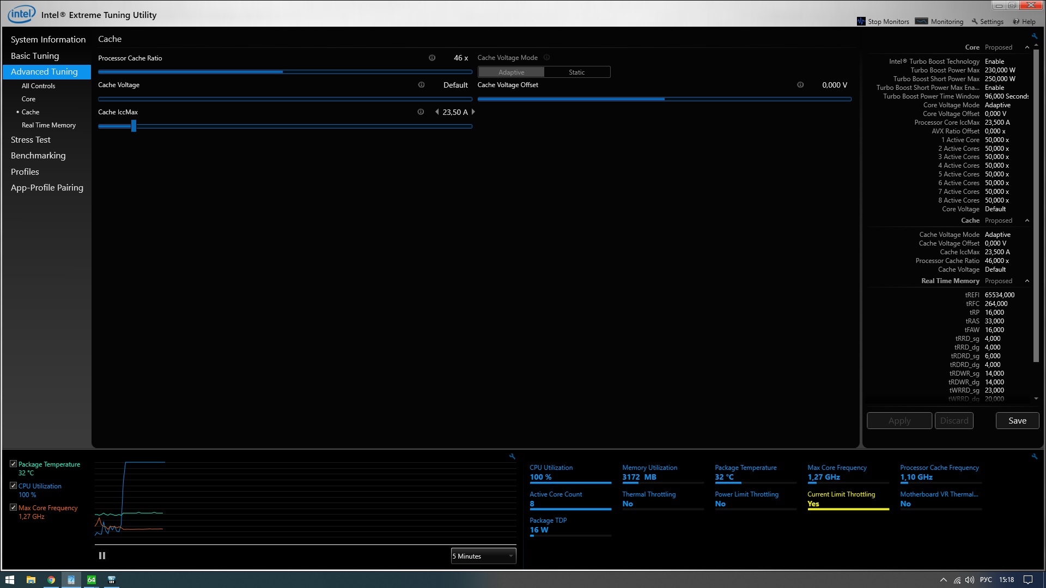Click the Save profile button
Viewport: 1046px width, 588px height.
[x=1017, y=421]
